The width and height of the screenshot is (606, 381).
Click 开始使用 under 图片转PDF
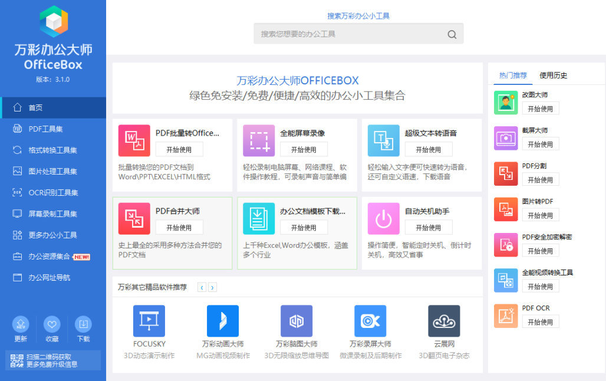[x=541, y=215]
